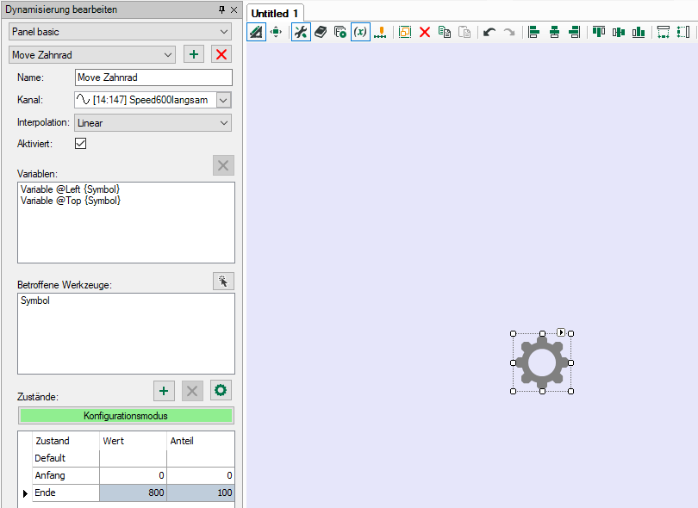
Task: Expand the Kanal channel dropdown arrow
Action: [223, 100]
